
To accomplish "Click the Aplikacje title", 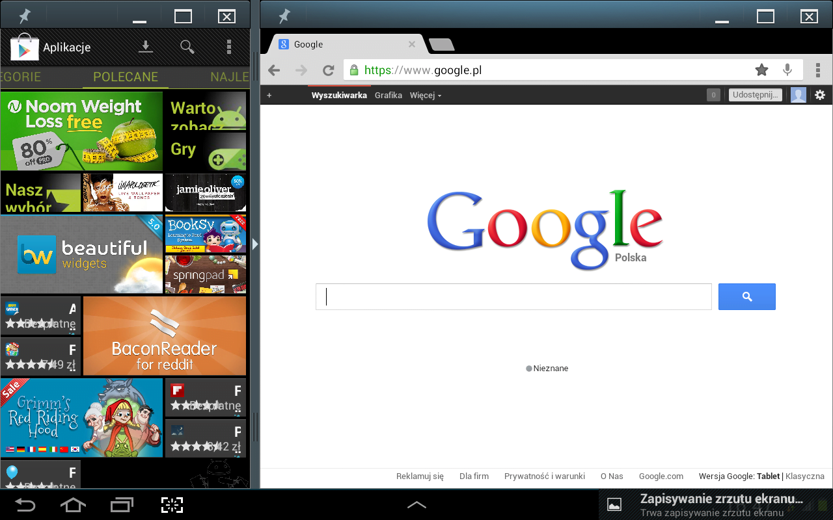I will (x=66, y=47).
